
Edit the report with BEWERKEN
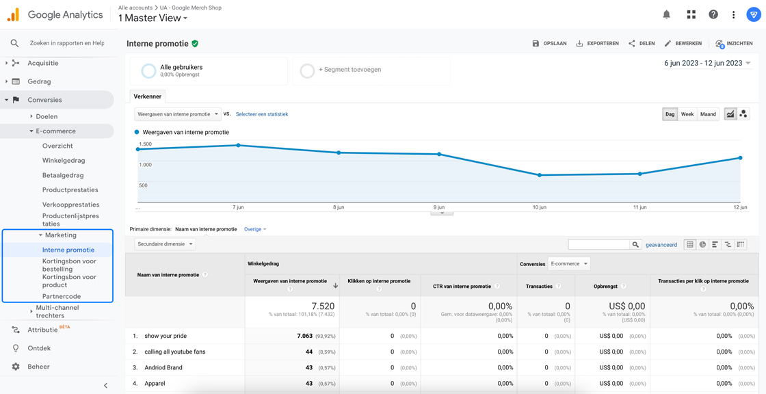[x=683, y=44]
